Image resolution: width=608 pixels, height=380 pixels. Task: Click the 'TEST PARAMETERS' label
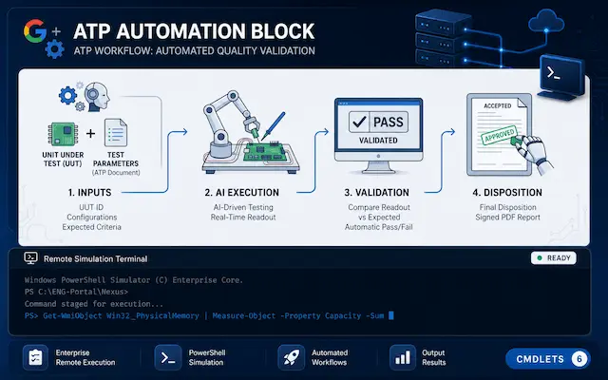(x=116, y=159)
